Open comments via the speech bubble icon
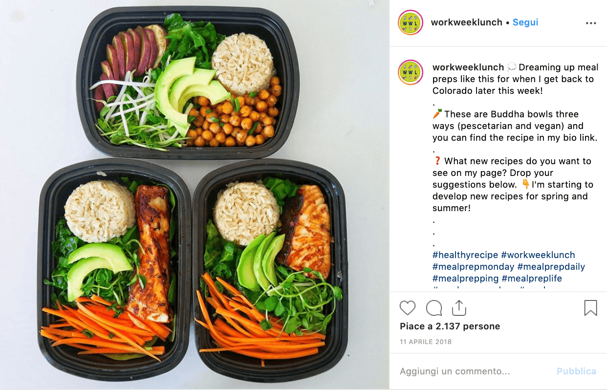The height and width of the screenshot is (390, 607). [434, 308]
